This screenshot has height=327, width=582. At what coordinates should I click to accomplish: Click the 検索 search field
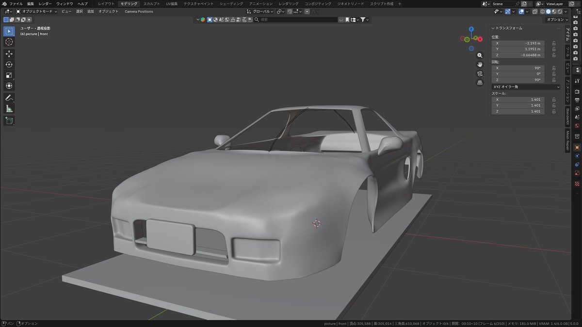(x=296, y=20)
